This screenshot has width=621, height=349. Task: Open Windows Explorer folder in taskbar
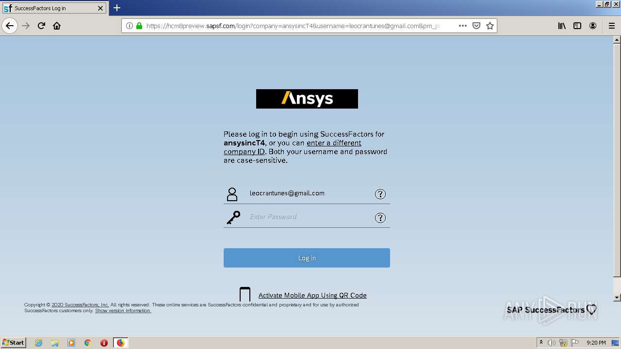[x=55, y=343]
